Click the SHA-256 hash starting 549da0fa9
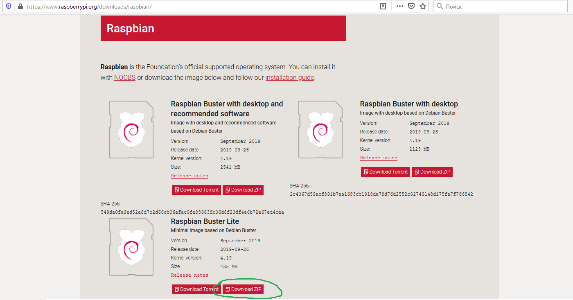 pos(192,212)
